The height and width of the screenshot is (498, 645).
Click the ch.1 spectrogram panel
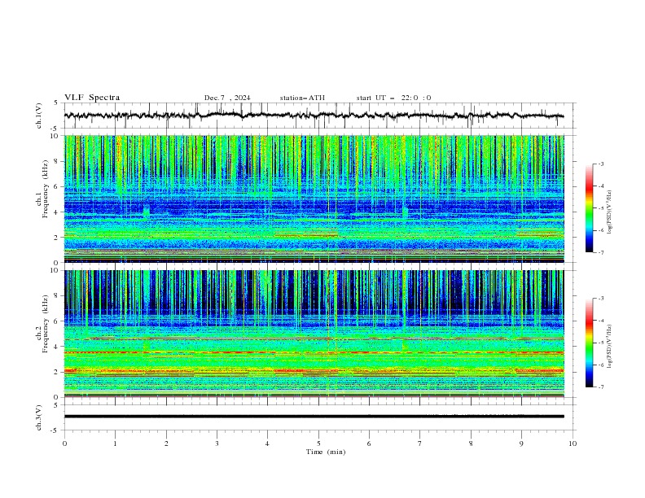tap(314, 199)
